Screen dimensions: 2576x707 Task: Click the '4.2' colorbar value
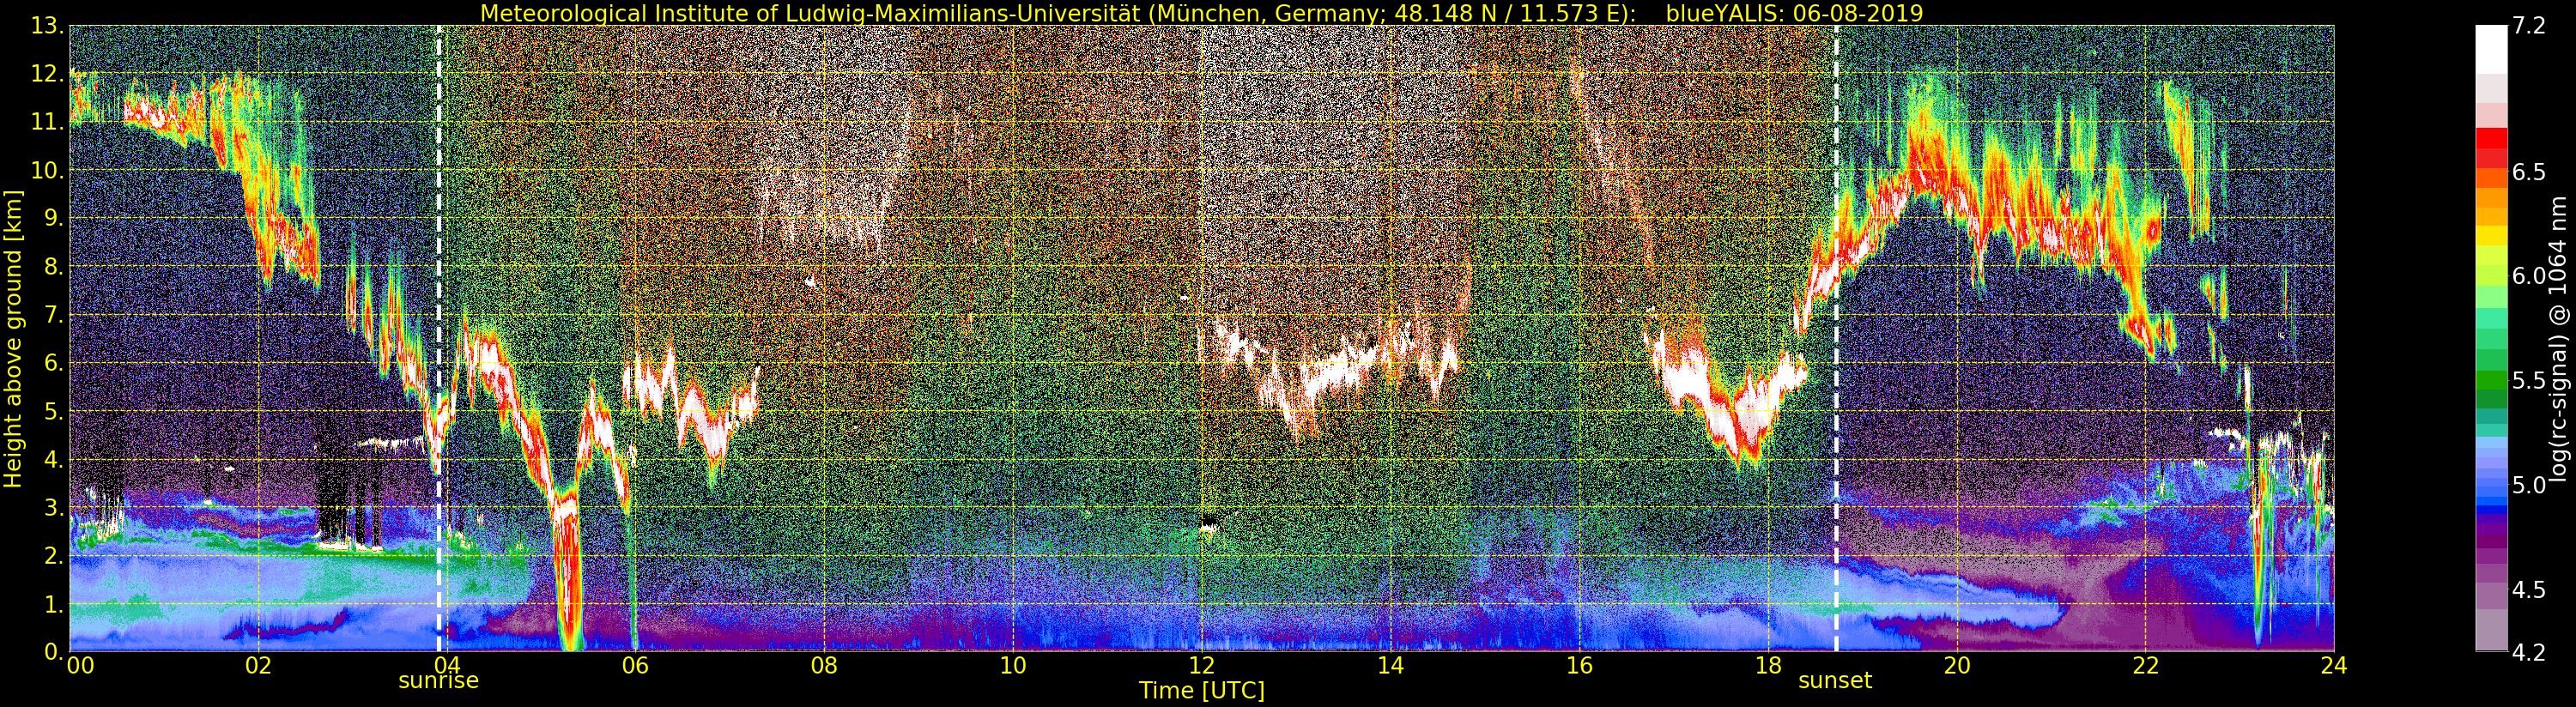(x=2528, y=652)
